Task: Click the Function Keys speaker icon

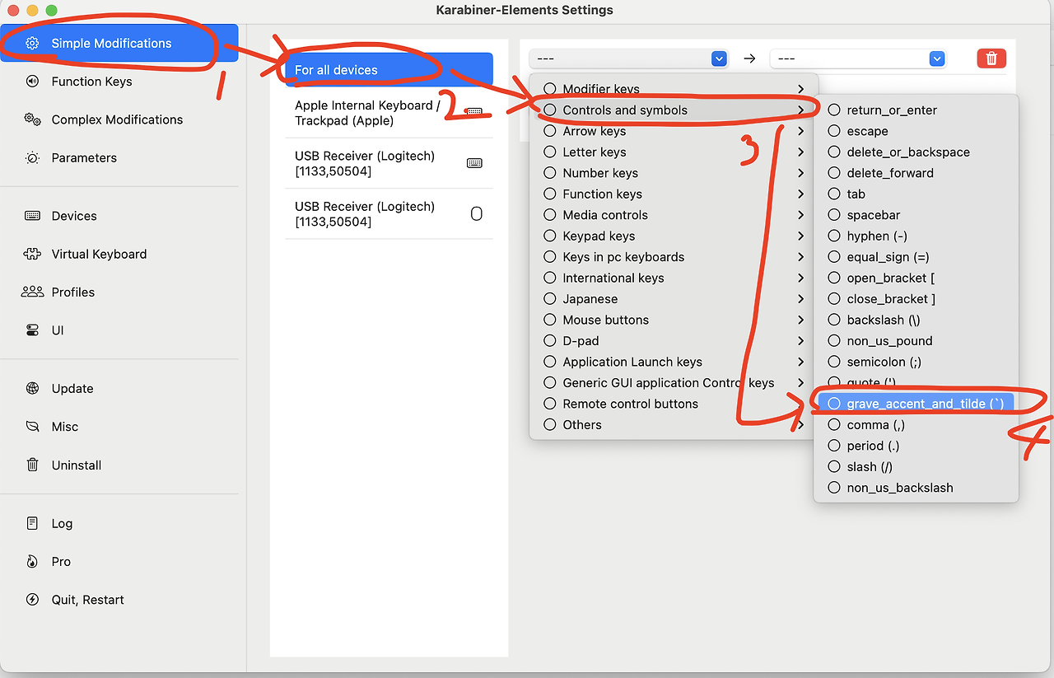Action: point(32,82)
